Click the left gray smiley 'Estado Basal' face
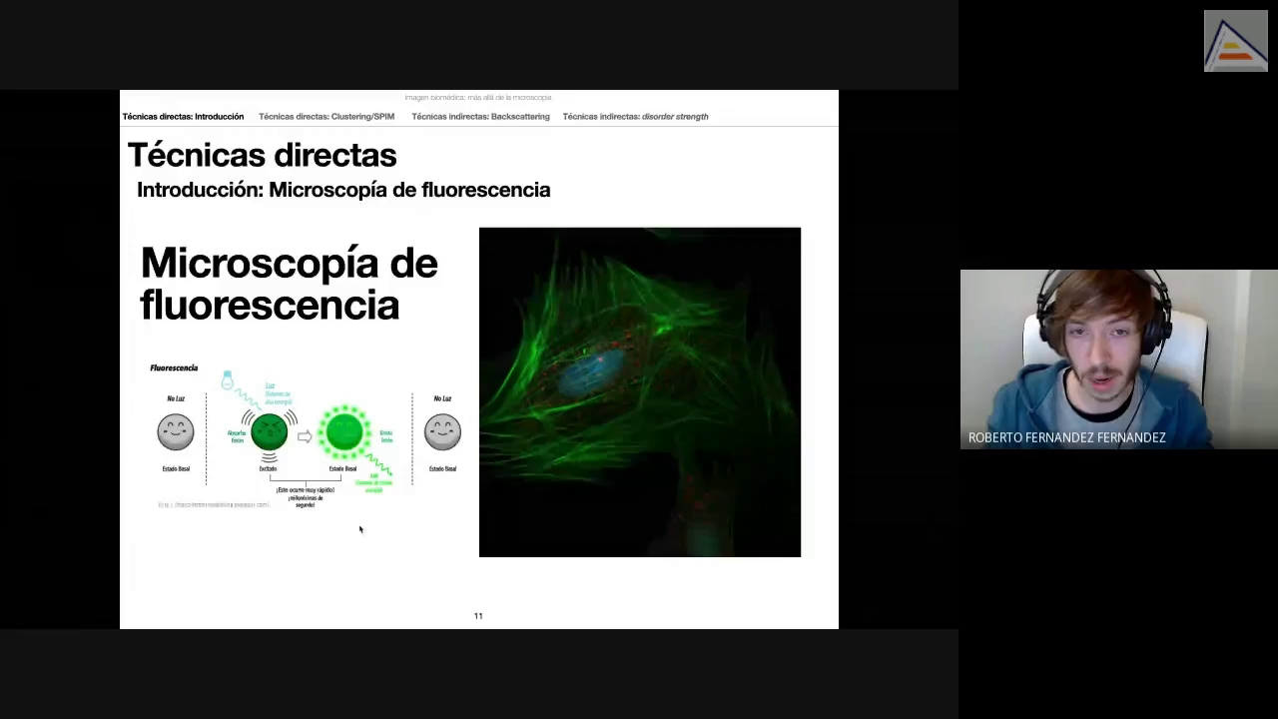 point(176,432)
